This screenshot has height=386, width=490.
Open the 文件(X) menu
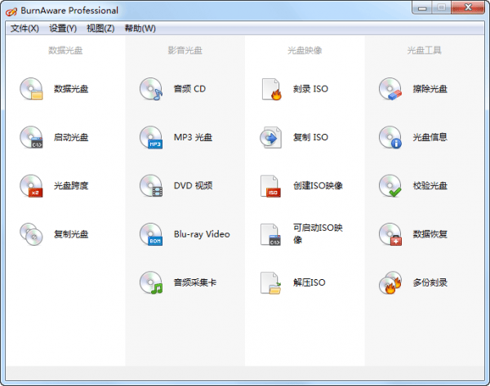pos(24,29)
